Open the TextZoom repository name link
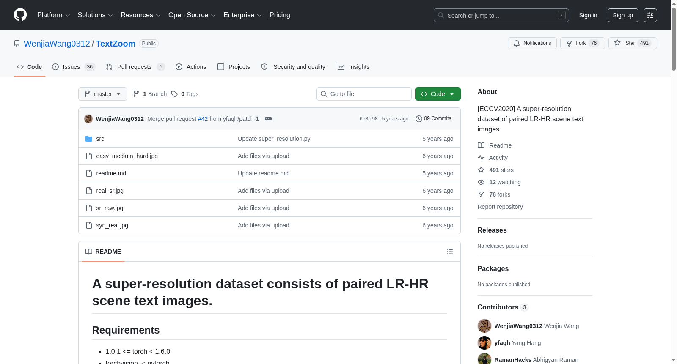This screenshot has height=364, width=677. 116,44
